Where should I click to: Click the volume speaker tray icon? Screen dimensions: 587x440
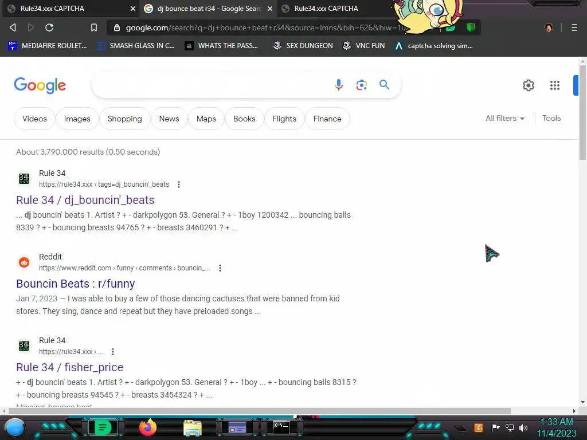coord(523,427)
